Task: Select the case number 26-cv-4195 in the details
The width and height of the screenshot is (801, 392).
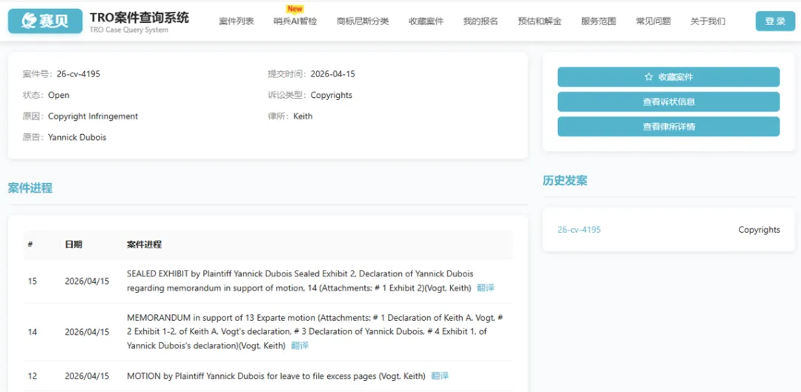Action: [78, 74]
